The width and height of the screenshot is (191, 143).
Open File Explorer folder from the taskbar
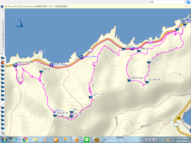[x=35, y=140]
